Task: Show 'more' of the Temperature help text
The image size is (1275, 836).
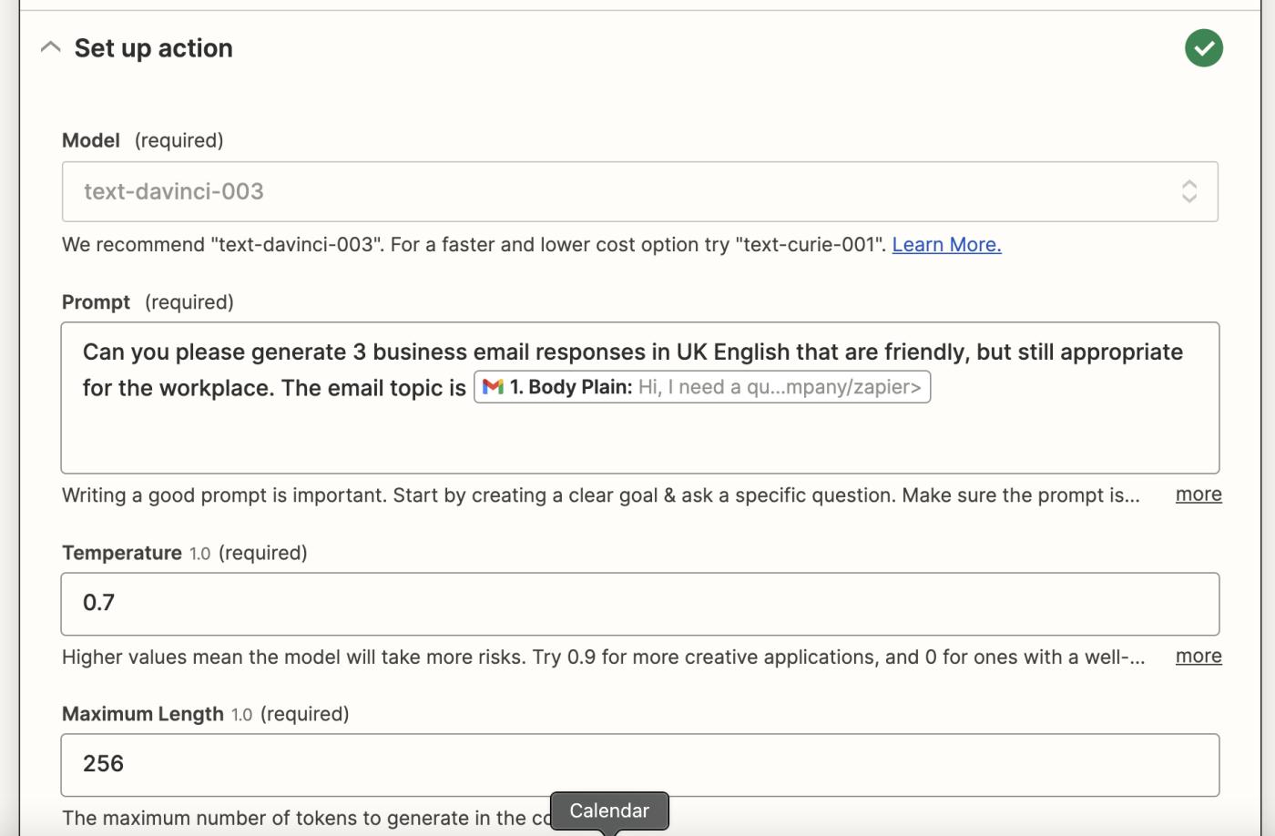Action: (1198, 657)
